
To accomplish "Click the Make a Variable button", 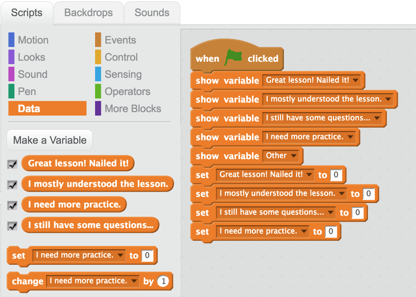I will tap(49, 140).
